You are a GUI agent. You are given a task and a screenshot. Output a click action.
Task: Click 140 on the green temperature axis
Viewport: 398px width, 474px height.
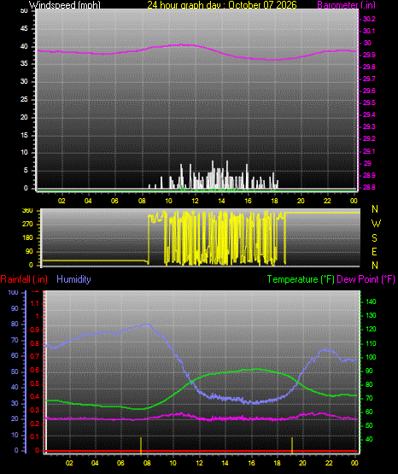pos(371,301)
